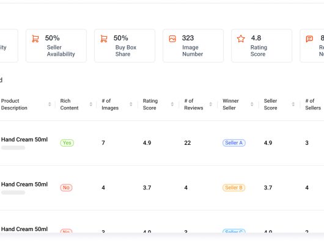Screen dimensions: 324x242
Task: Click the Seller B badge
Action: coord(234,188)
